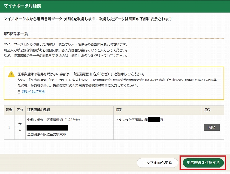Click the 支払った医療費の額 remark text

tap(132, 120)
